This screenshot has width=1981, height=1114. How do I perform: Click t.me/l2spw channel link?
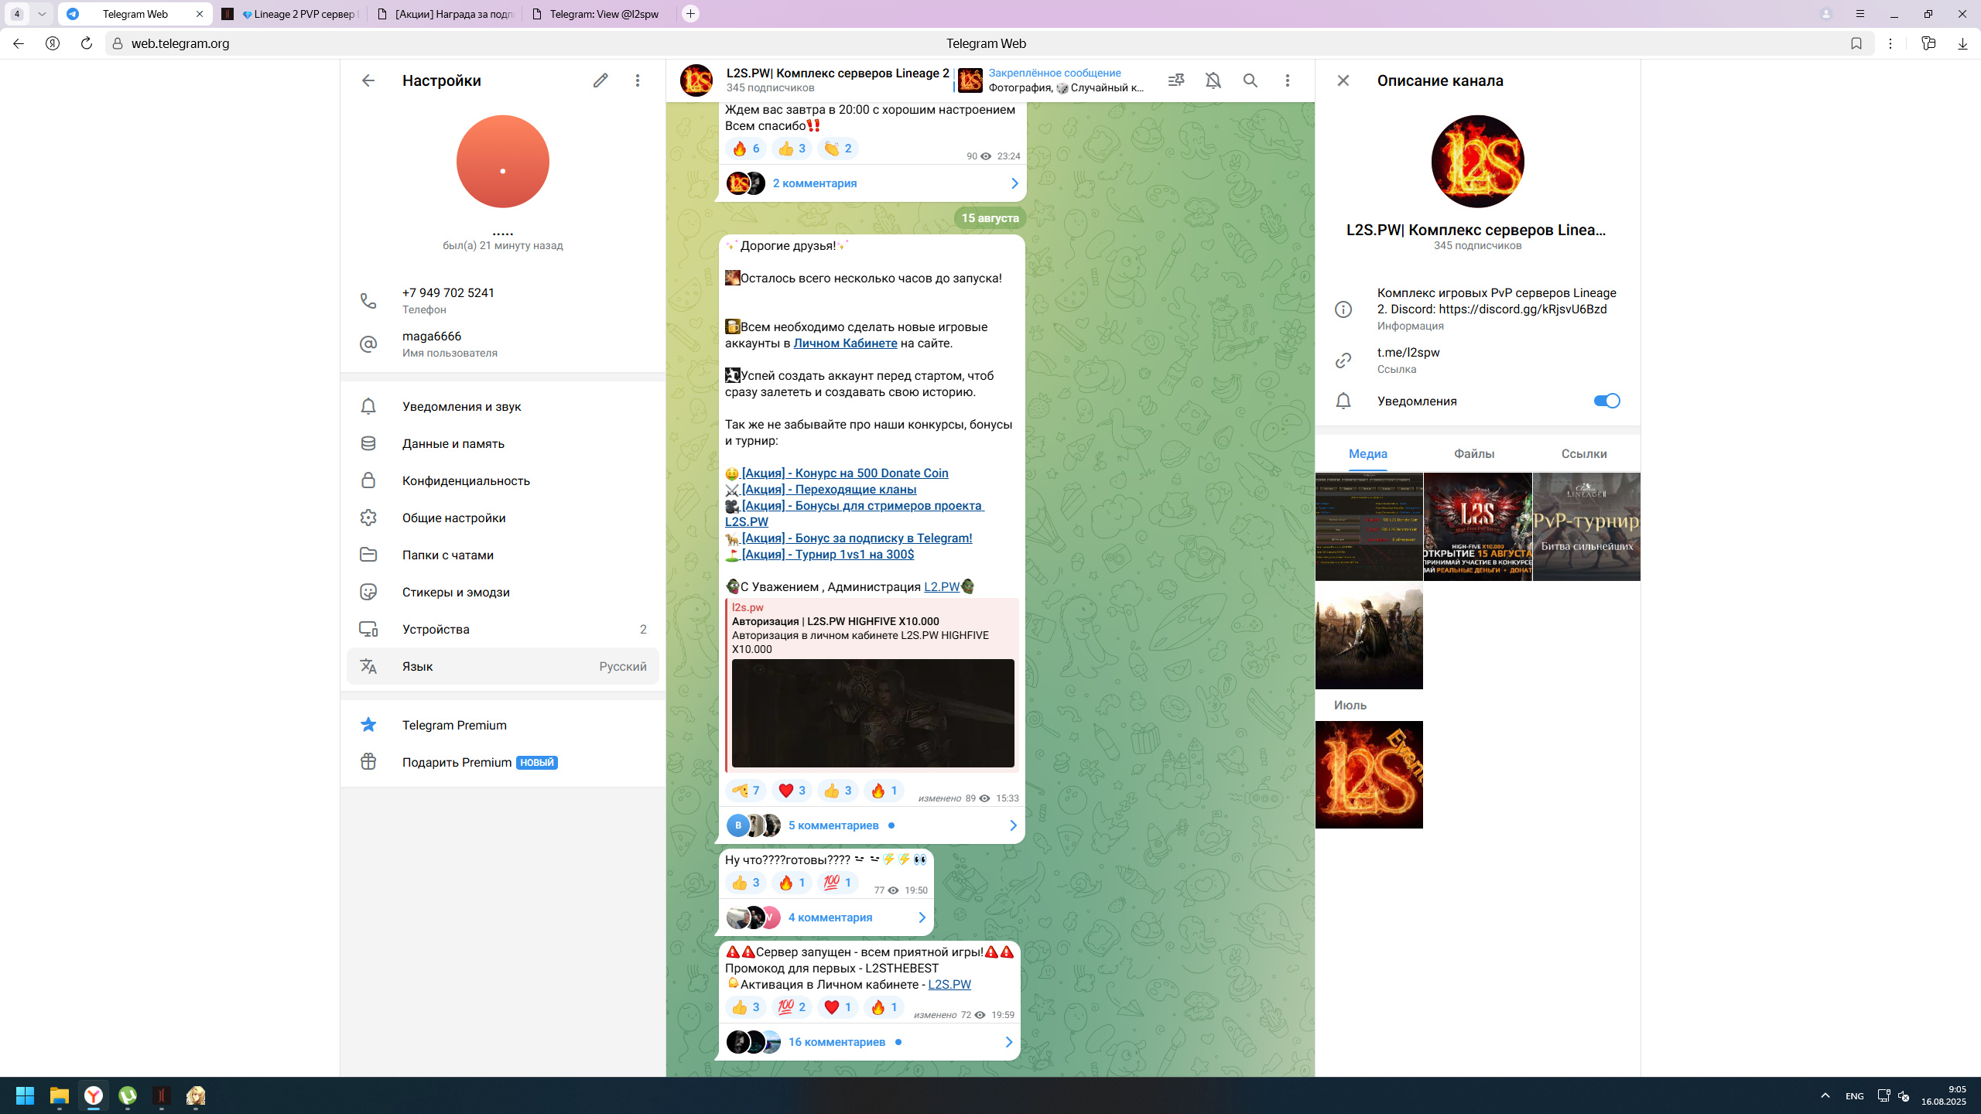click(1408, 352)
